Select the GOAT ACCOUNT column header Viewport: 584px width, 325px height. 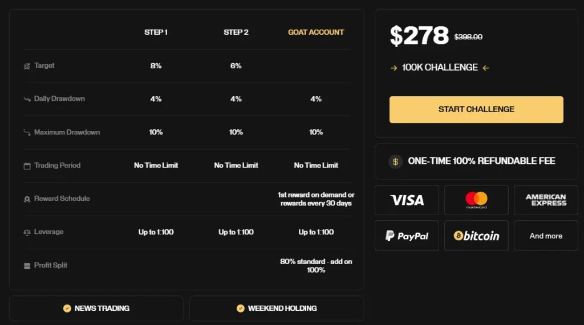click(x=316, y=32)
